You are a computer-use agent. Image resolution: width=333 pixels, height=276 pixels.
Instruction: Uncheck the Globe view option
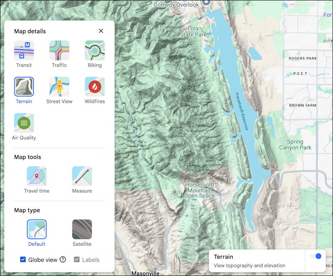(23, 259)
